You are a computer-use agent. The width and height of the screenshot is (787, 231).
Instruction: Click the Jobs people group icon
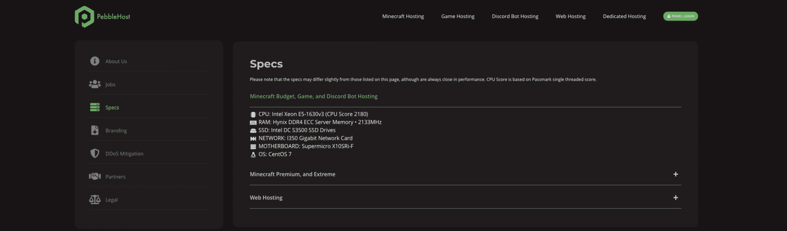(x=95, y=84)
